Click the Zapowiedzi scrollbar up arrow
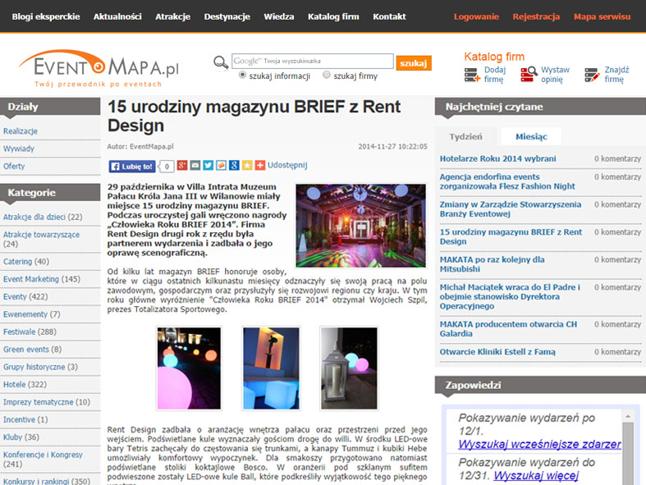 (628, 417)
